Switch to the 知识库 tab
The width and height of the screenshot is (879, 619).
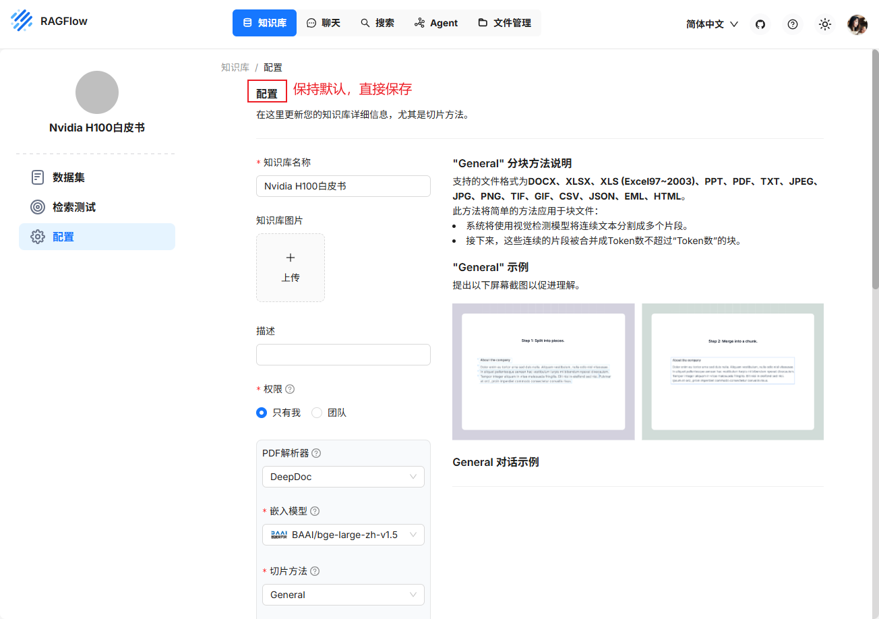264,23
